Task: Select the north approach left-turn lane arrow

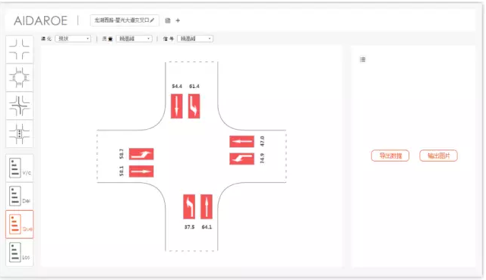Action: [x=194, y=106]
